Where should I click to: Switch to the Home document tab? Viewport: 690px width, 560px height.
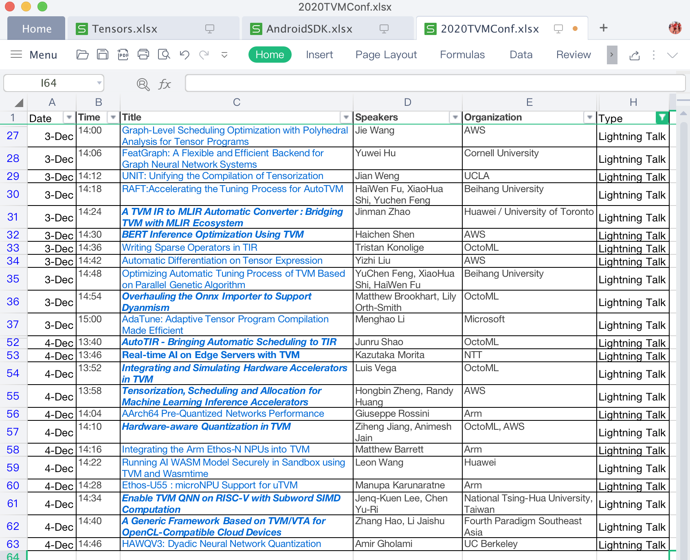(x=37, y=28)
